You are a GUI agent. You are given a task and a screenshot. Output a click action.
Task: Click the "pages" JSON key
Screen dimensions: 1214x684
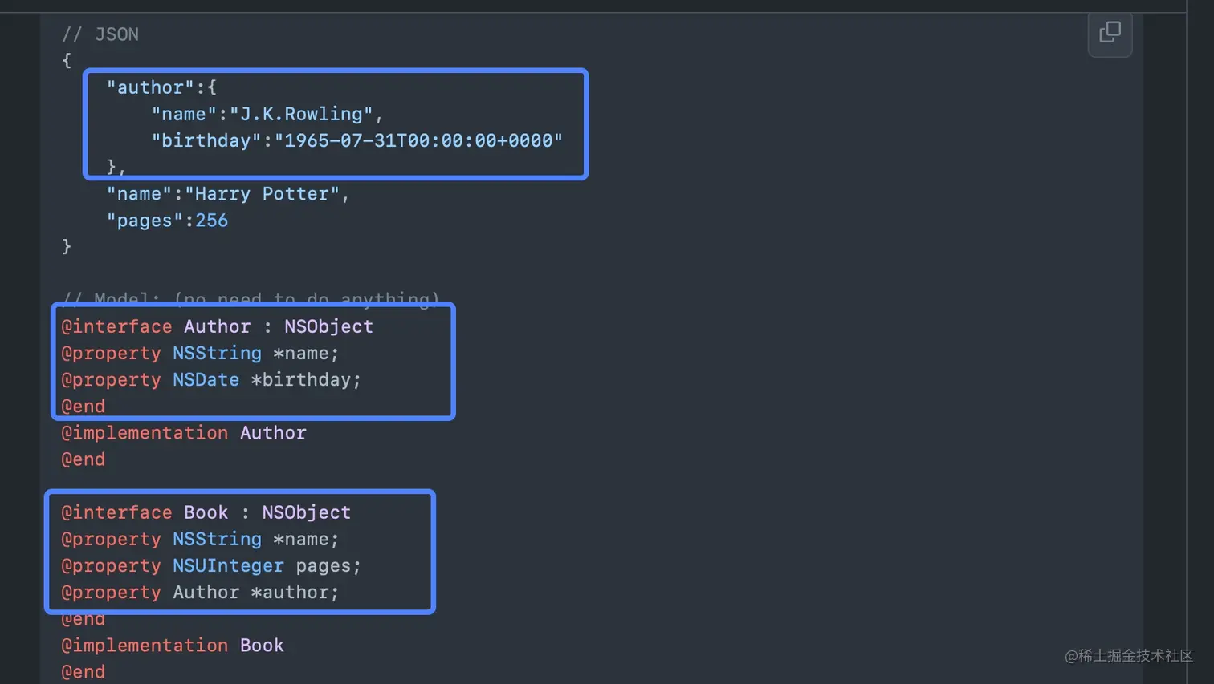[145, 221]
